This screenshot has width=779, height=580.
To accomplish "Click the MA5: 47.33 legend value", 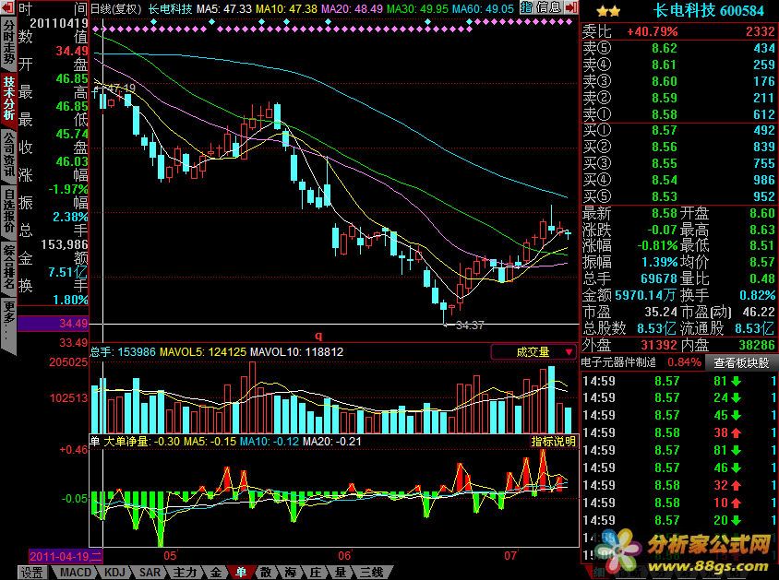I will click(x=224, y=8).
